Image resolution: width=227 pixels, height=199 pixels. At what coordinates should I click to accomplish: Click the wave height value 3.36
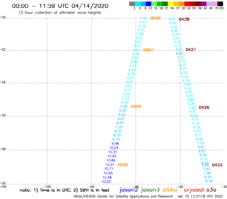[x=191, y=103]
